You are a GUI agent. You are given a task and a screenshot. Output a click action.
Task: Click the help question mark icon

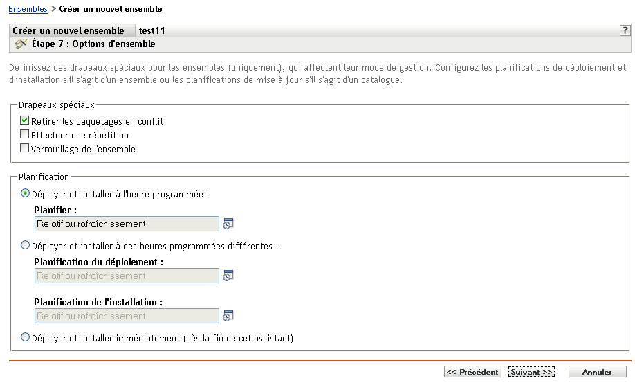(625, 30)
